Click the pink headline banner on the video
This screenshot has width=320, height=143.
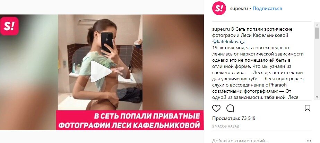pos(130,120)
